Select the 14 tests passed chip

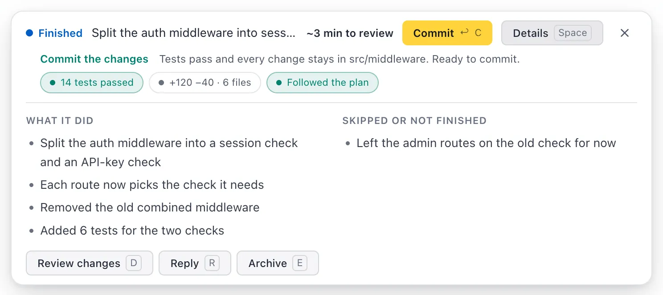[x=92, y=83]
